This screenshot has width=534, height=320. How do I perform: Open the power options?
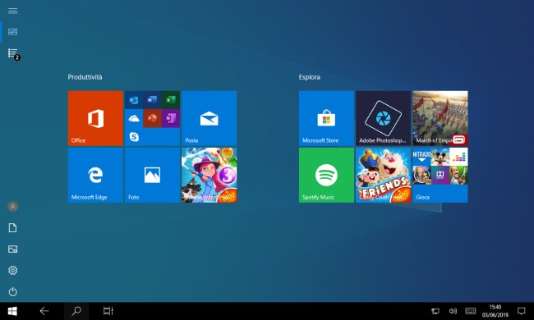click(12, 292)
